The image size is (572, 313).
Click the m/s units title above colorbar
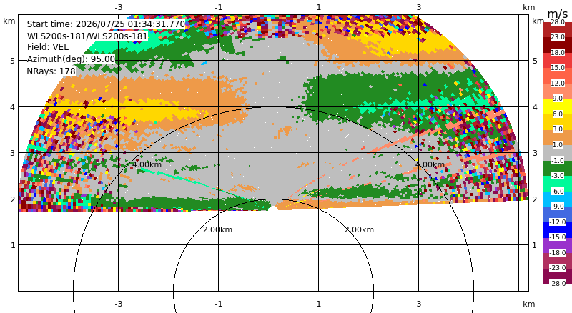click(558, 14)
